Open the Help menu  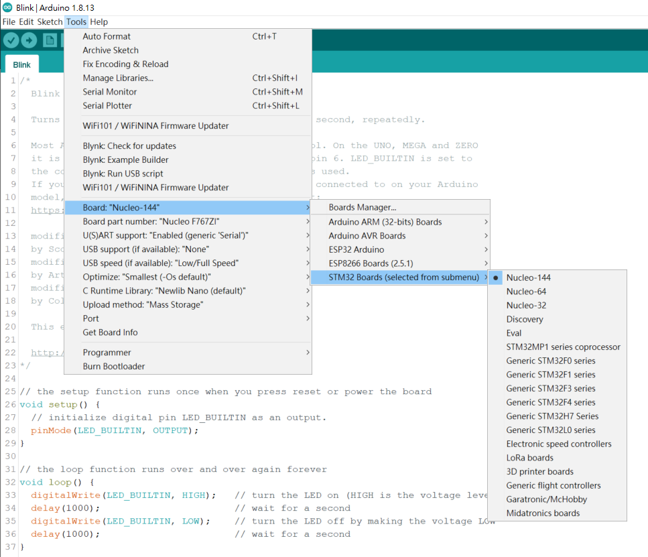pos(99,22)
